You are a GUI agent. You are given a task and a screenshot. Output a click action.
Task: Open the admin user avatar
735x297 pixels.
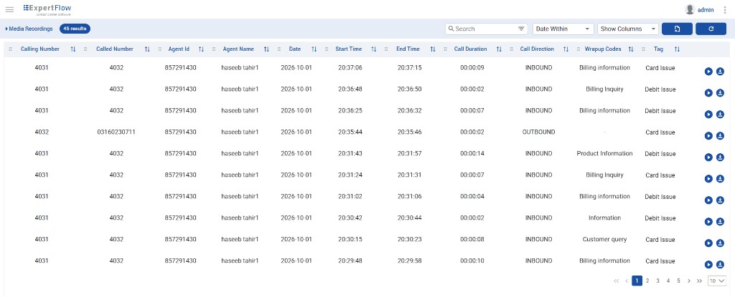pos(690,9)
